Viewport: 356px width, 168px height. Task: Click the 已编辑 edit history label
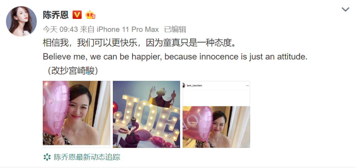click(175, 29)
